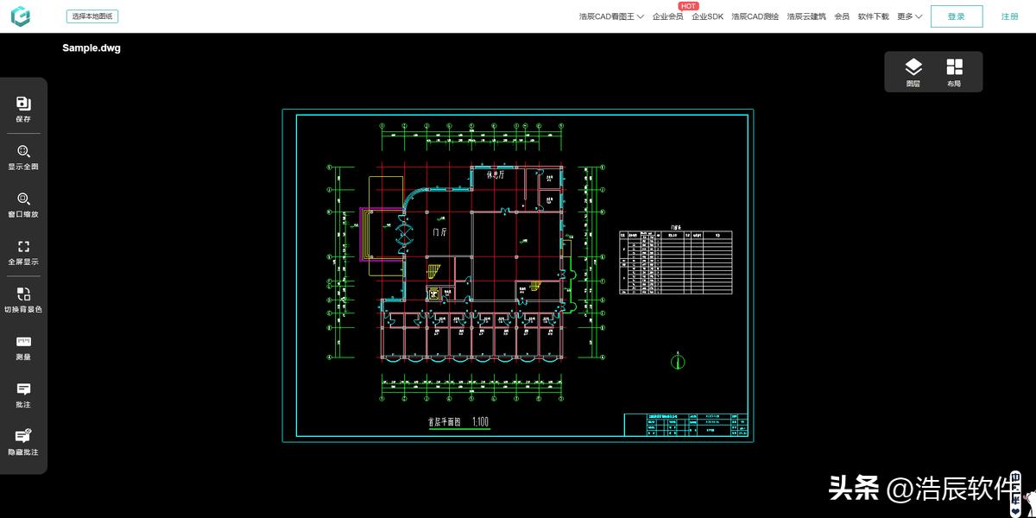Open the Layers (图层) panel

[x=913, y=72]
